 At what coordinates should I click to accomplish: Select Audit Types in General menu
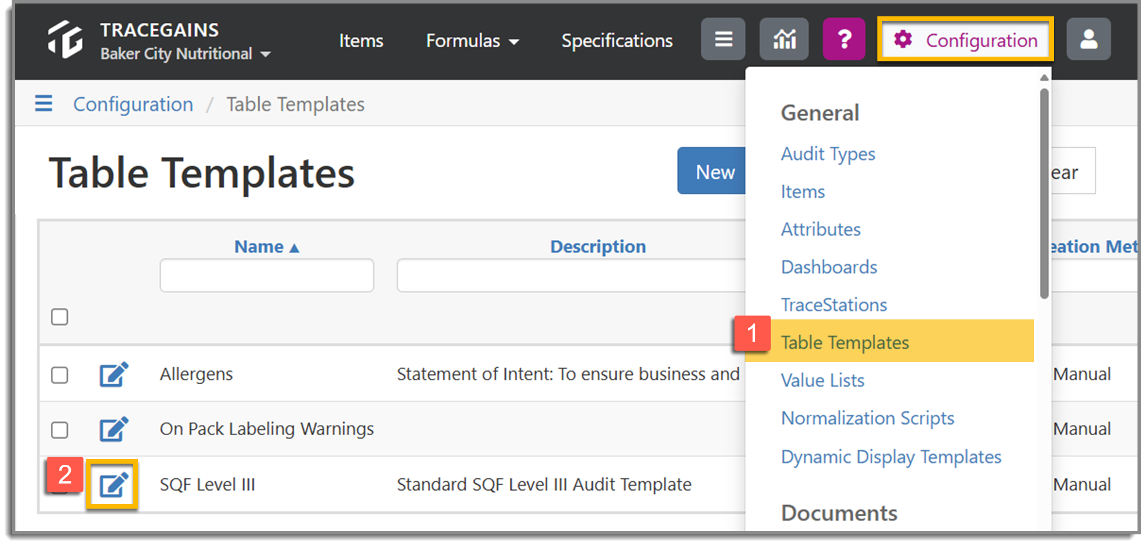click(x=828, y=154)
